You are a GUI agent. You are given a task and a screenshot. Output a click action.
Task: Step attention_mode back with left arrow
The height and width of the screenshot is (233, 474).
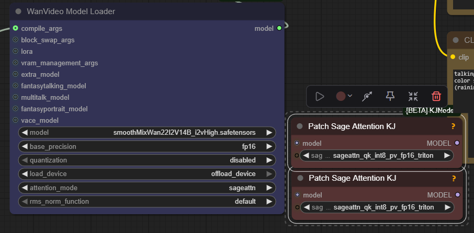[x=25, y=188]
